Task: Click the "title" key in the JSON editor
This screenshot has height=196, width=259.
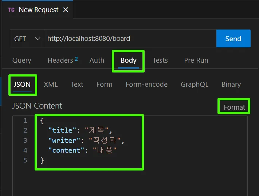Action: 62,130
